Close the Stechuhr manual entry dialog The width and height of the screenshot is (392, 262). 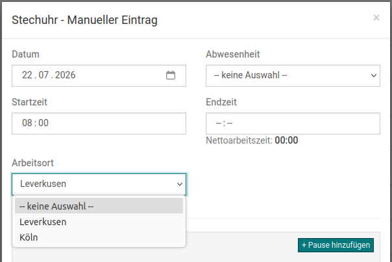point(376,17)
